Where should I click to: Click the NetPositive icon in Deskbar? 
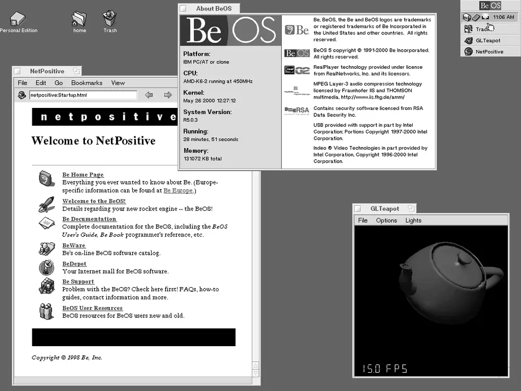pyautogui.click(x=468, y=52)
